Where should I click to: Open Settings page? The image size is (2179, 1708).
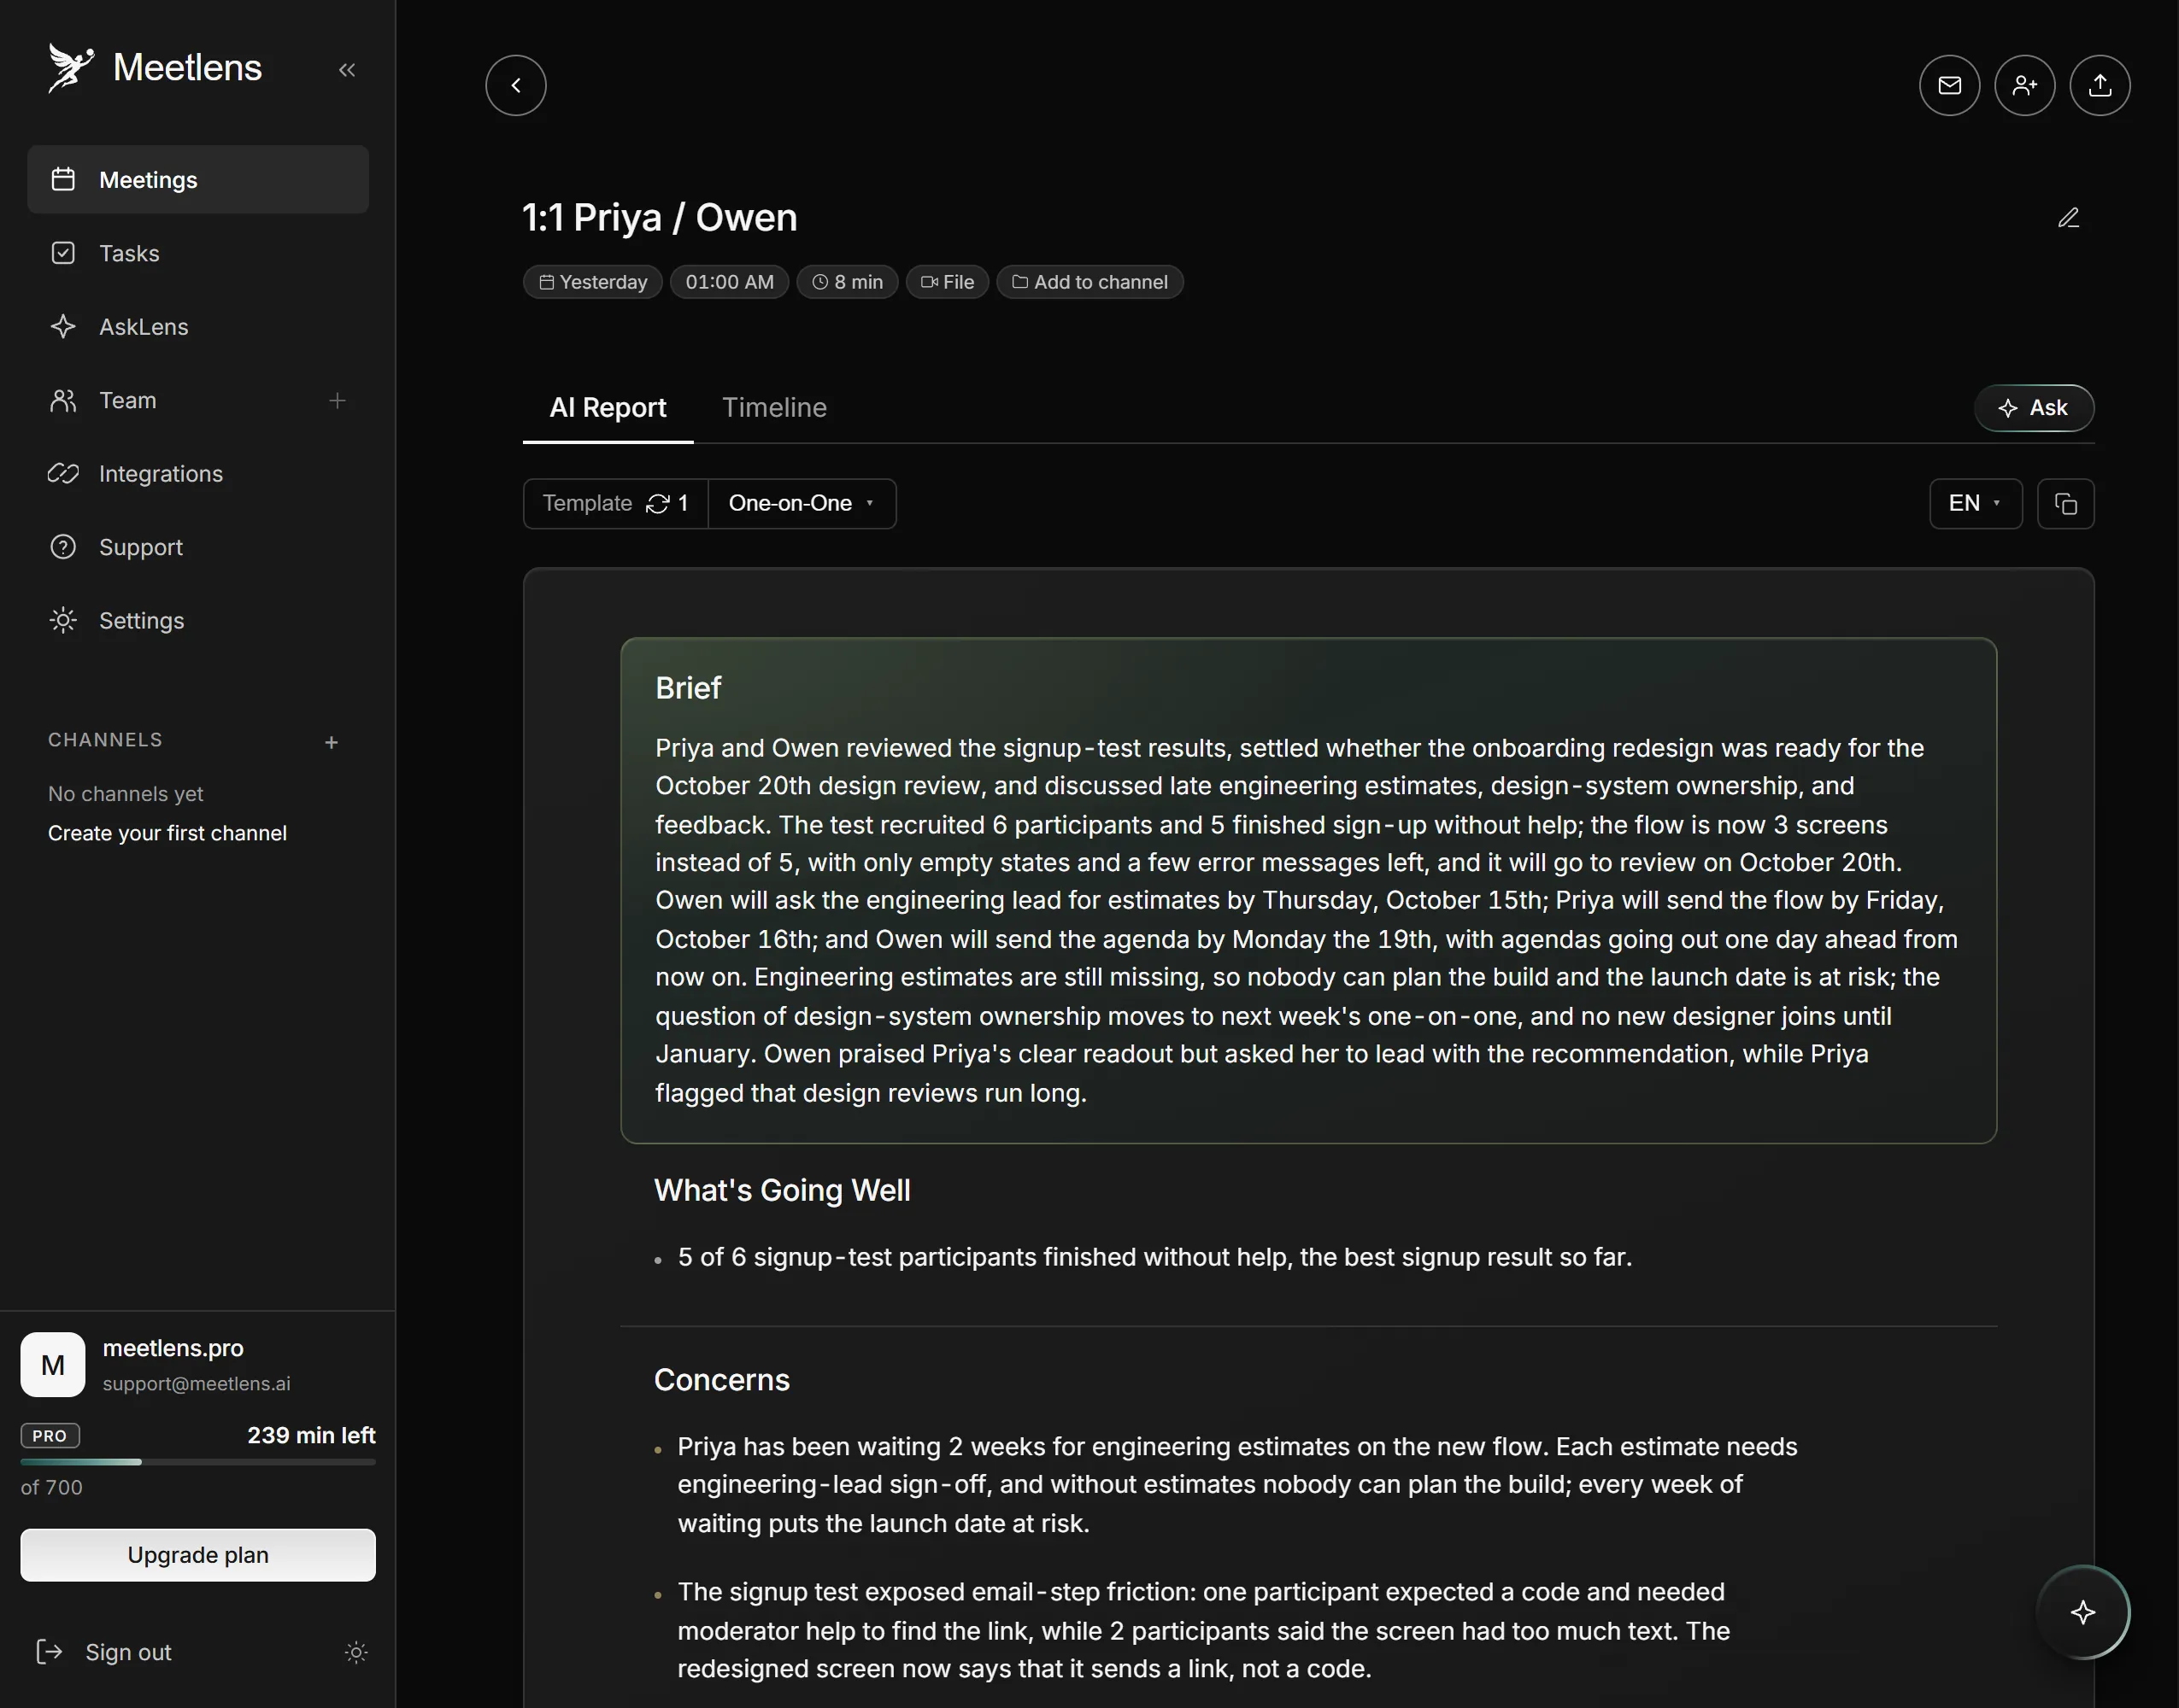tap(198, 621)
